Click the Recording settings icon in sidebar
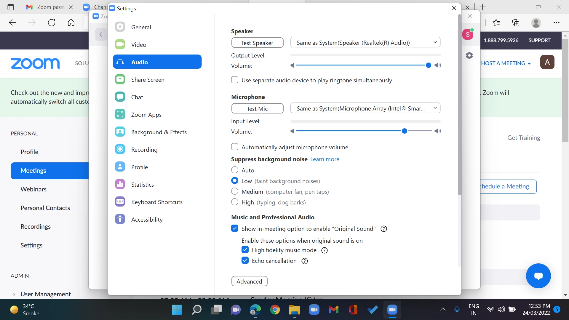The width and height of the screenshot is (569, 320). tap(120, 149)
